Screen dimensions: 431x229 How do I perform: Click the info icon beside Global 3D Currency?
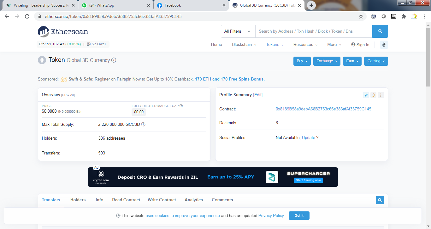tap(114, 60)
